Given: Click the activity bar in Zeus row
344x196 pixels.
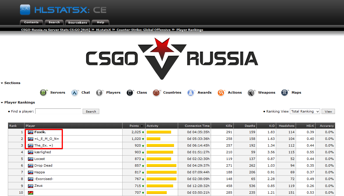Looking at the screenshot, I should tap(160, 186).
